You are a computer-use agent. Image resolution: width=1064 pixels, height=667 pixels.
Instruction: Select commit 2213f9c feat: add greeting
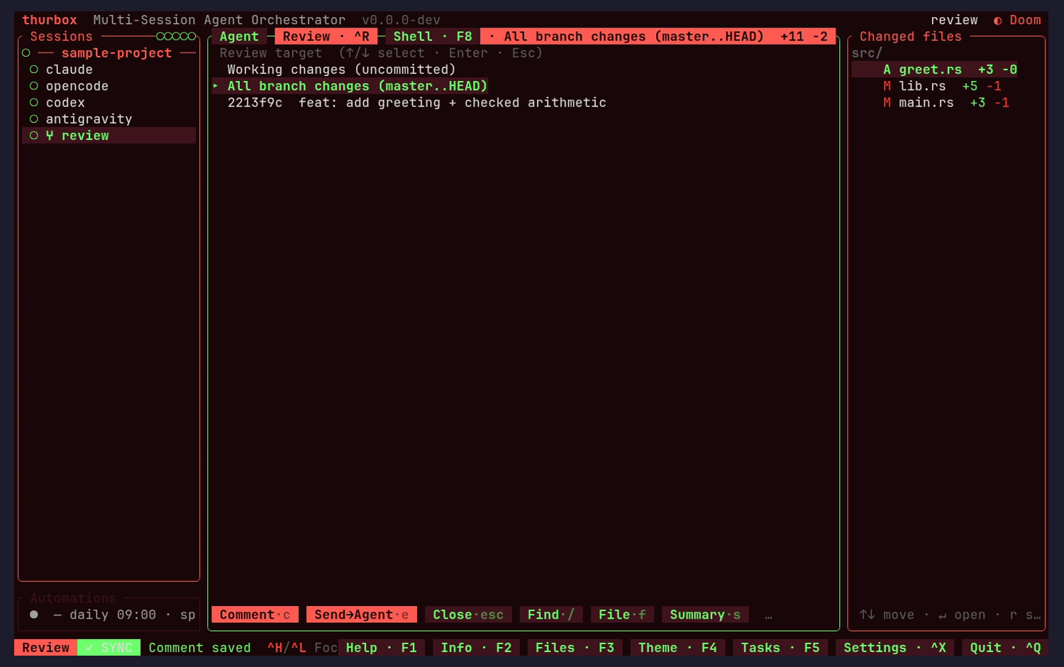[416, 102]
